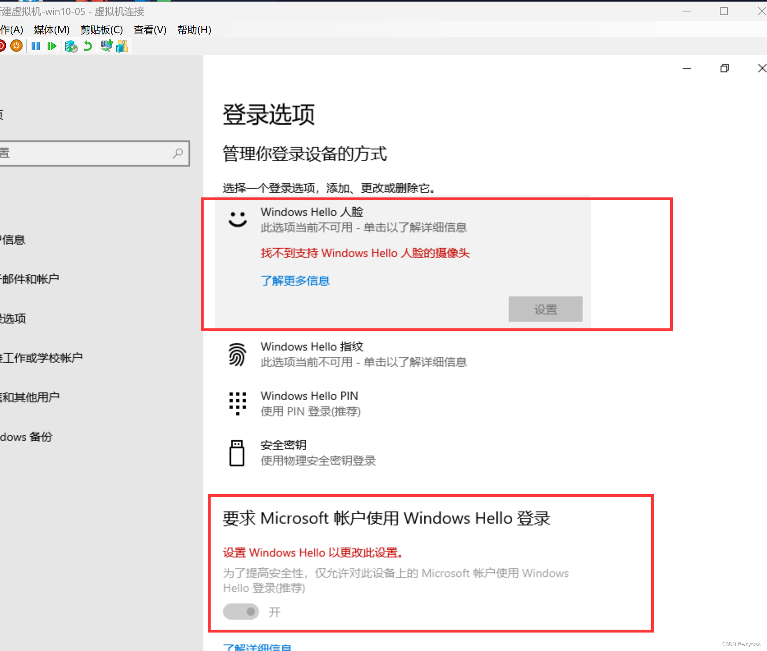Click the green Reset play icon
Screen dimensions: 767x651
pos(52,46)
